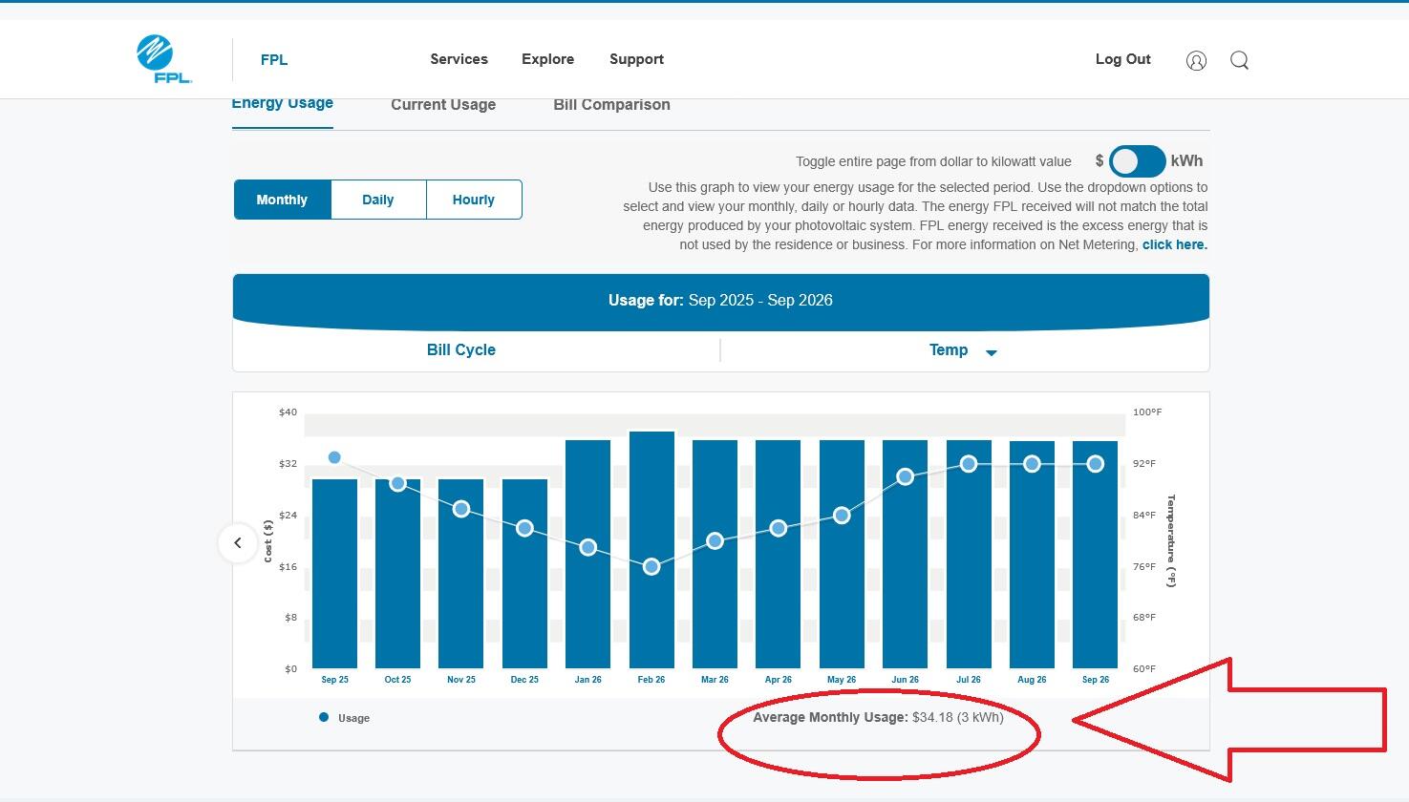Click the Feb 26 usage bar
The image size is (1409, 802).
click(x=651, y=550)
